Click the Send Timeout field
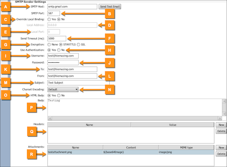 coord(56,38)
